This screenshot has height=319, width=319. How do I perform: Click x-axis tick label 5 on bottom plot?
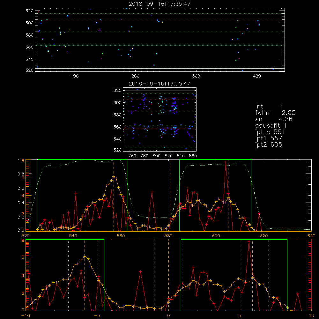coord(240,315)
